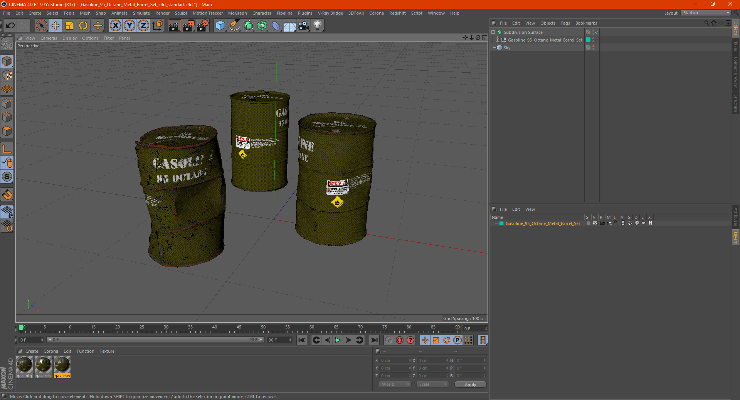The image size is (740, 400).
Task: Toggle Sky visibility dots
Action: pos(594,48)
